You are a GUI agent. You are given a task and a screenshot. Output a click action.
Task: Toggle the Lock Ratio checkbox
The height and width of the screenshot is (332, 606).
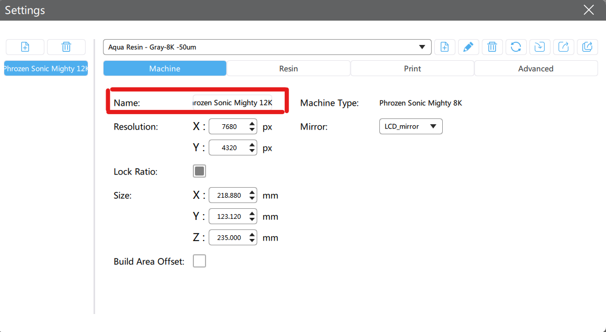click(199, 171)
